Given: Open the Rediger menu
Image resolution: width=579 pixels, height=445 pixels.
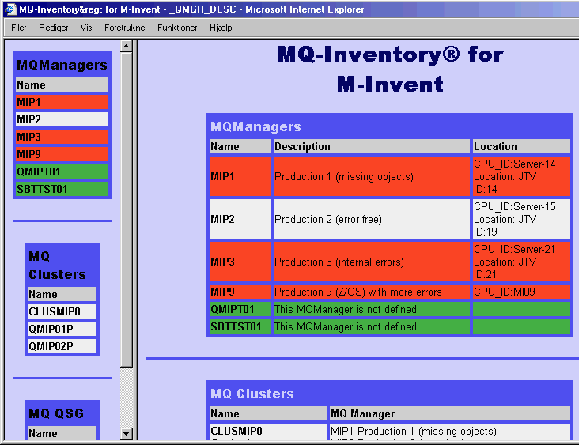Looking at the screenshot, I should 54,28.
